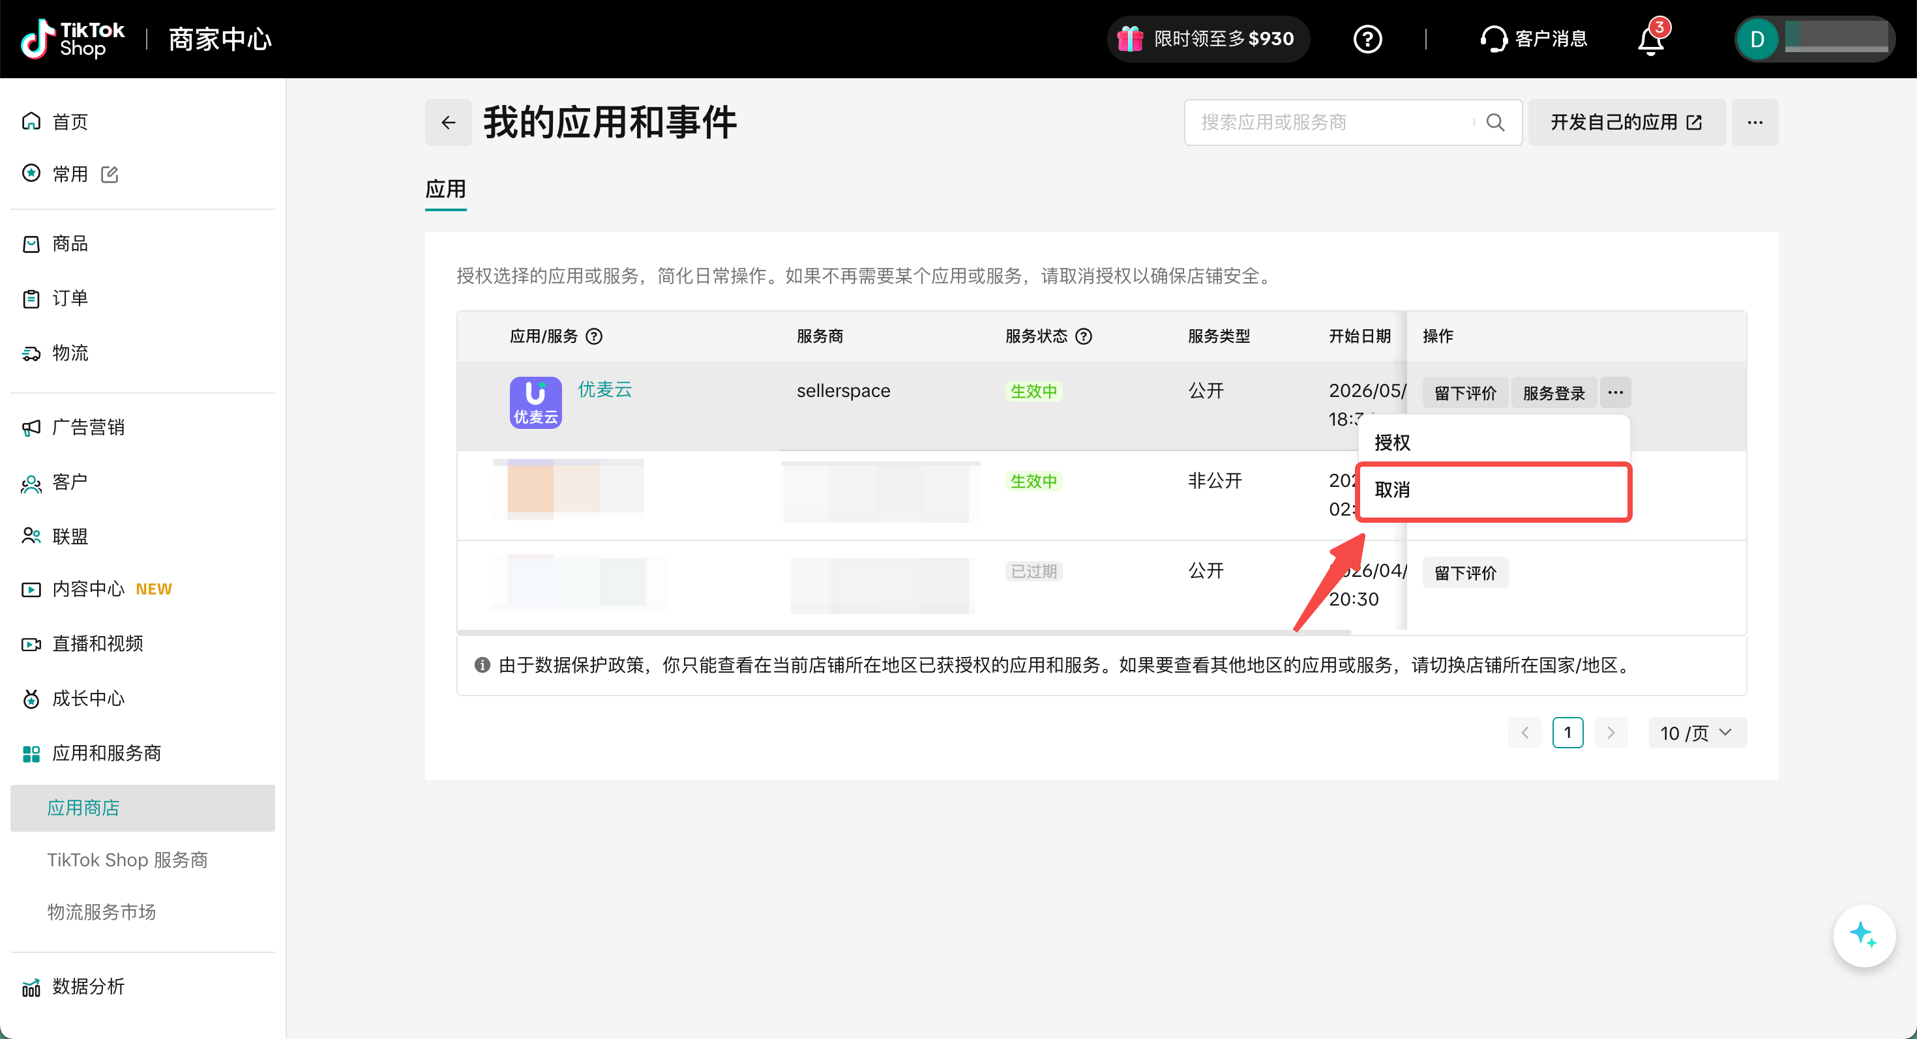Click the floating AI sparkle assistant button

pos(1864,935)
